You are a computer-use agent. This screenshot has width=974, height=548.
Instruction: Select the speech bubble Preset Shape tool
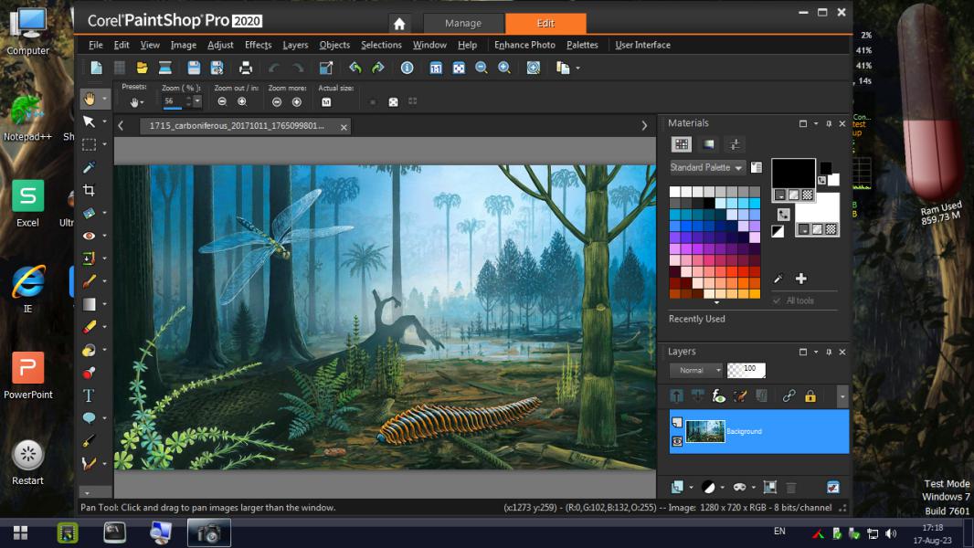(90, 417)
